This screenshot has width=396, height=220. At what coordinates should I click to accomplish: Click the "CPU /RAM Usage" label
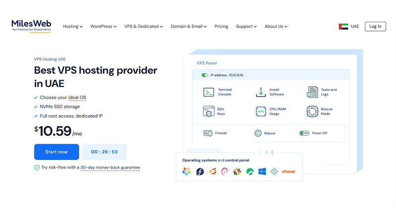tap(278, 112)
